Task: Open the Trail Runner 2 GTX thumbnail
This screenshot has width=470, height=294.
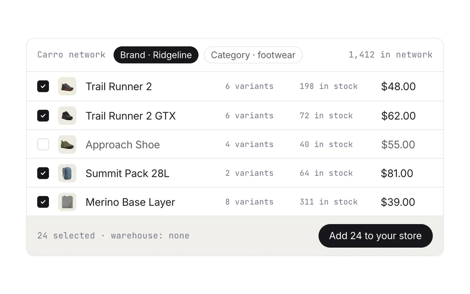Action: coord(67,116)
